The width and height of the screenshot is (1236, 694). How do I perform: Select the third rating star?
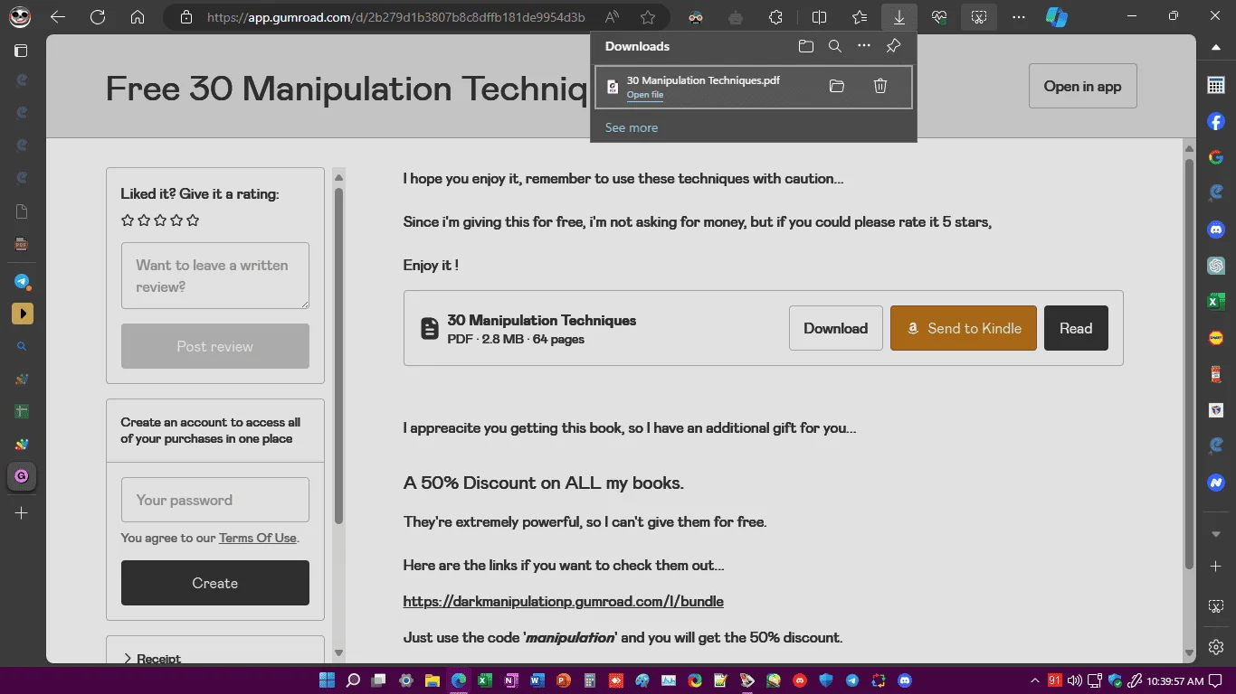click(x=160, y=220)
